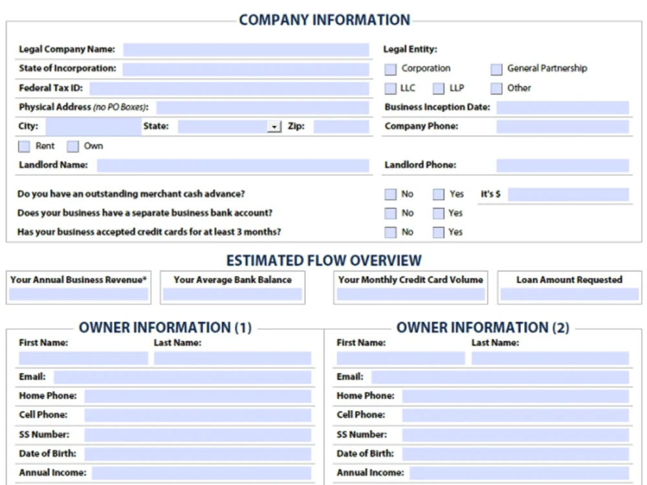Click Owner 1 Last Name field
647x485 pixels.
click(x=233, y=358)
